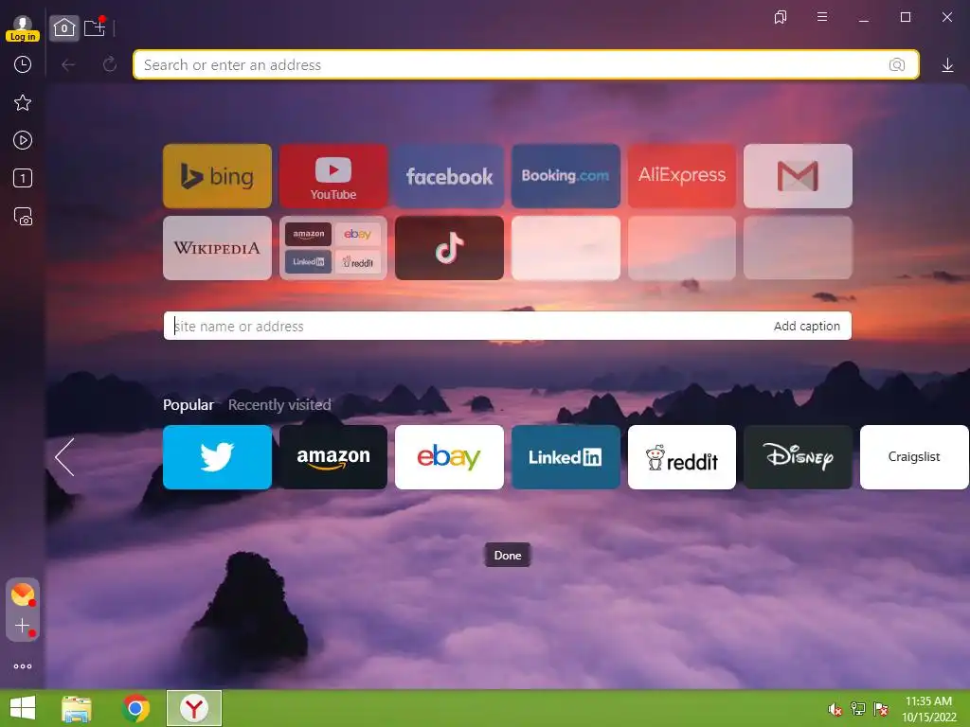Screen dimensions: 970x727
Task: Focus the Search or enter an address bar
Action: (x=526, y=64)
